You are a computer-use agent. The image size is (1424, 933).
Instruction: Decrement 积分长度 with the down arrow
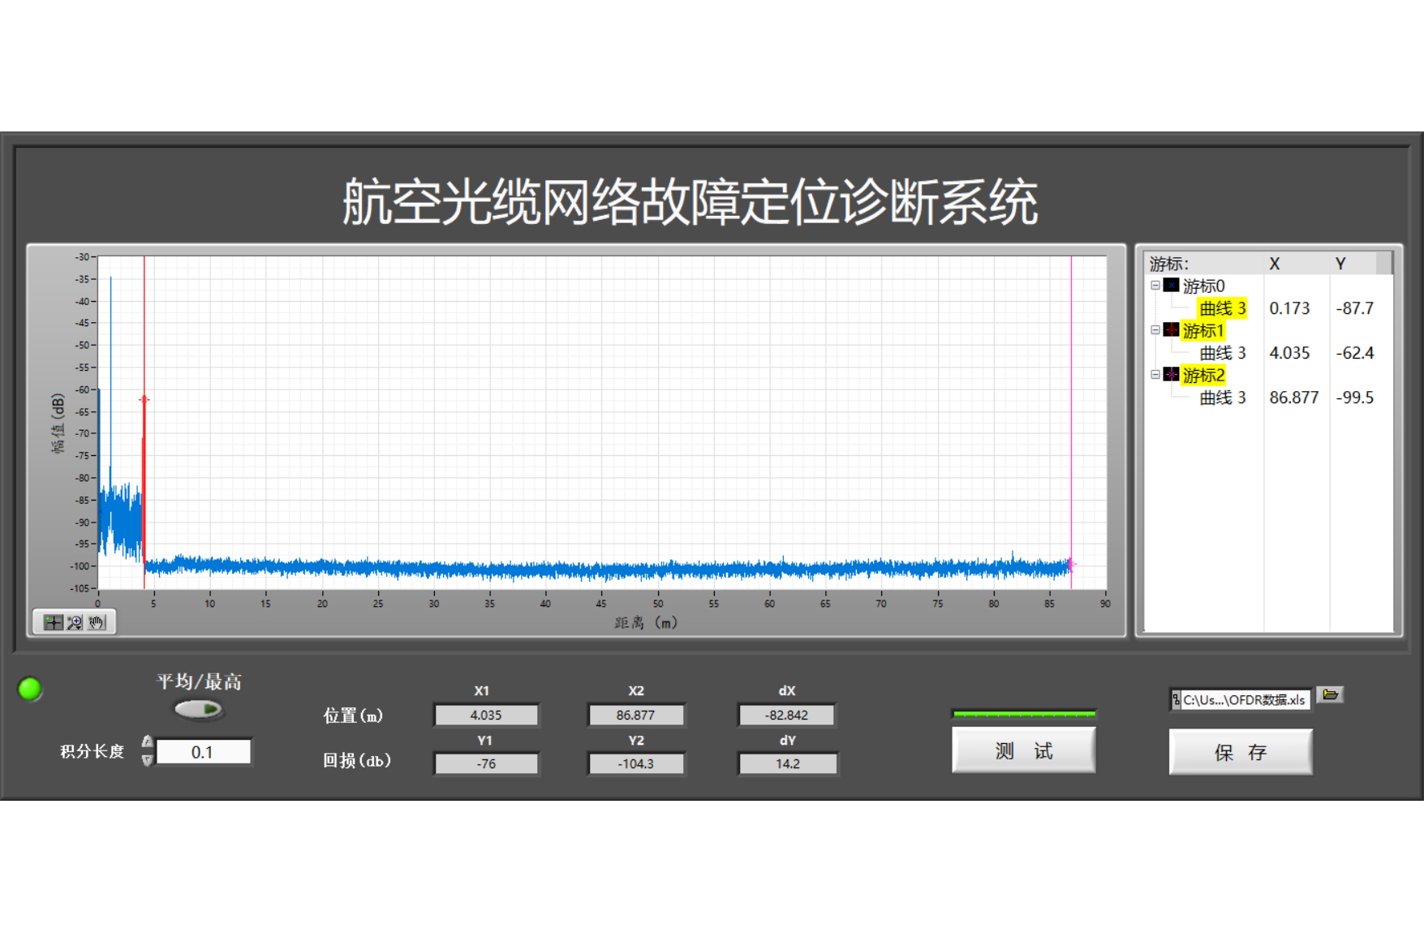click(147, 760)
